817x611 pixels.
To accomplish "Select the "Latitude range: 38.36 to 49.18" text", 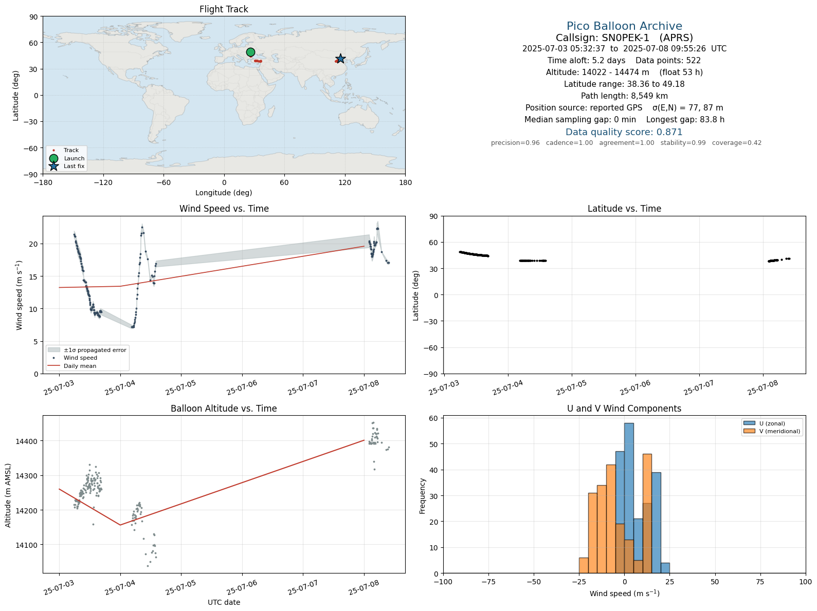I will [624, 84].
